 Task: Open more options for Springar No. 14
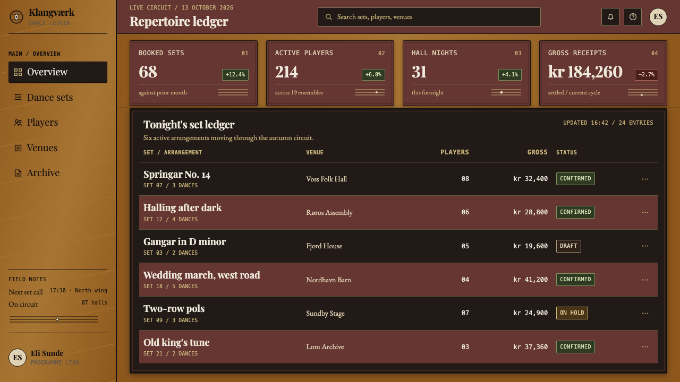[645, 179]
